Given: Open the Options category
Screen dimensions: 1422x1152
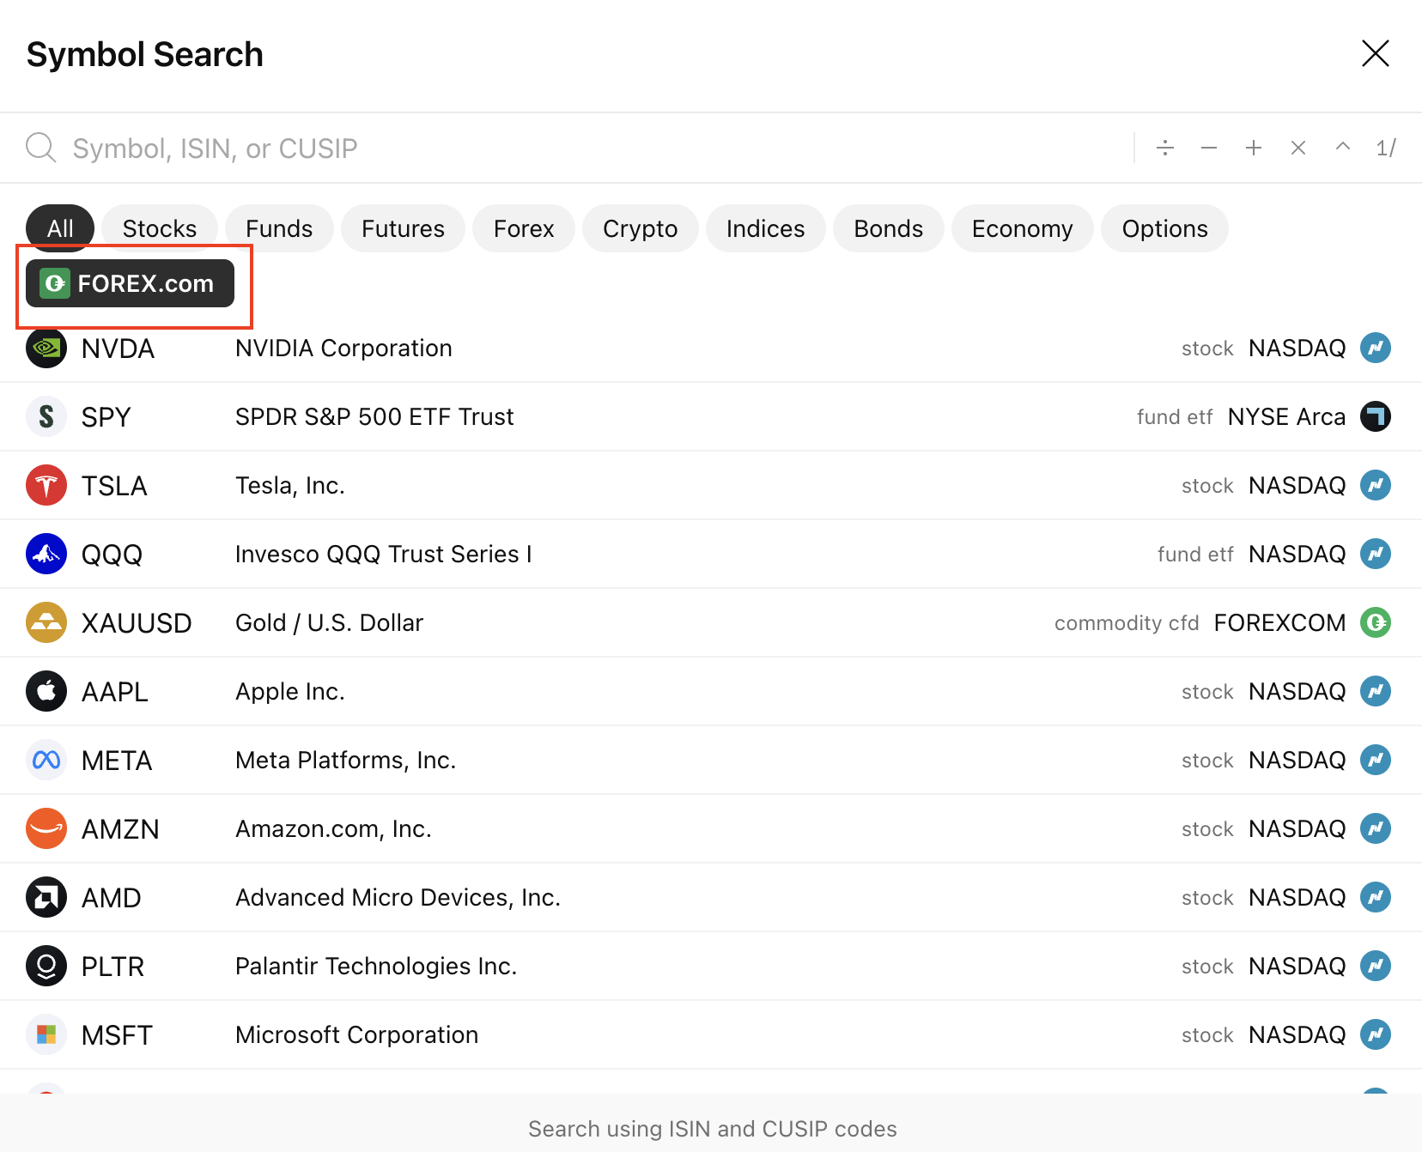Looking at the screenshot, I should pos(1165,228).
